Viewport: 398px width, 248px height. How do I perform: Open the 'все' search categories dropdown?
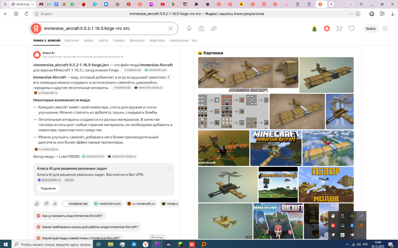[x=195, y=40]
